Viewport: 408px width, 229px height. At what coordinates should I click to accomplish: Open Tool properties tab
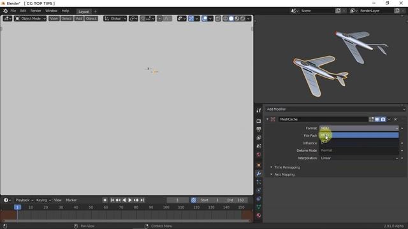[x=259, y=111]
